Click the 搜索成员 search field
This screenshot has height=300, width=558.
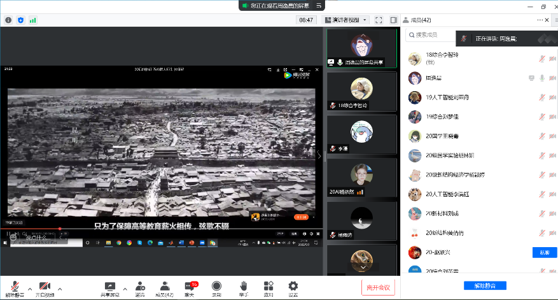(x=431, y=35)
